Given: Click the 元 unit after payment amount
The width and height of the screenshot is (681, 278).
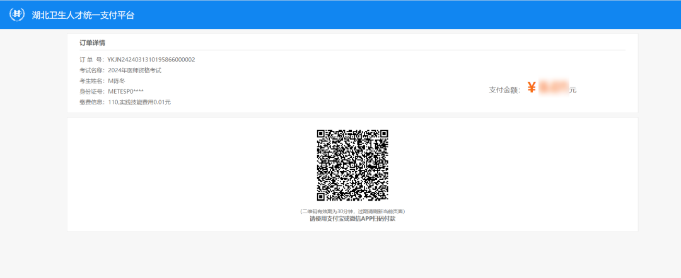Looking at the screenshot, I should [x=573, y=90].
